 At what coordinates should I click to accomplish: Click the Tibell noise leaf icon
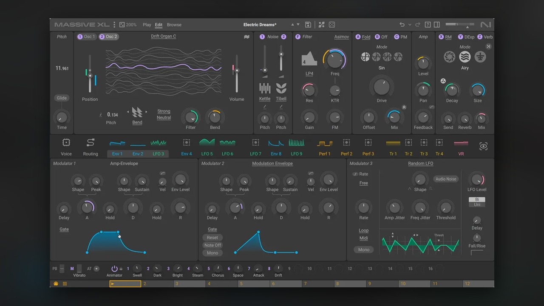(x=281, y=88)
